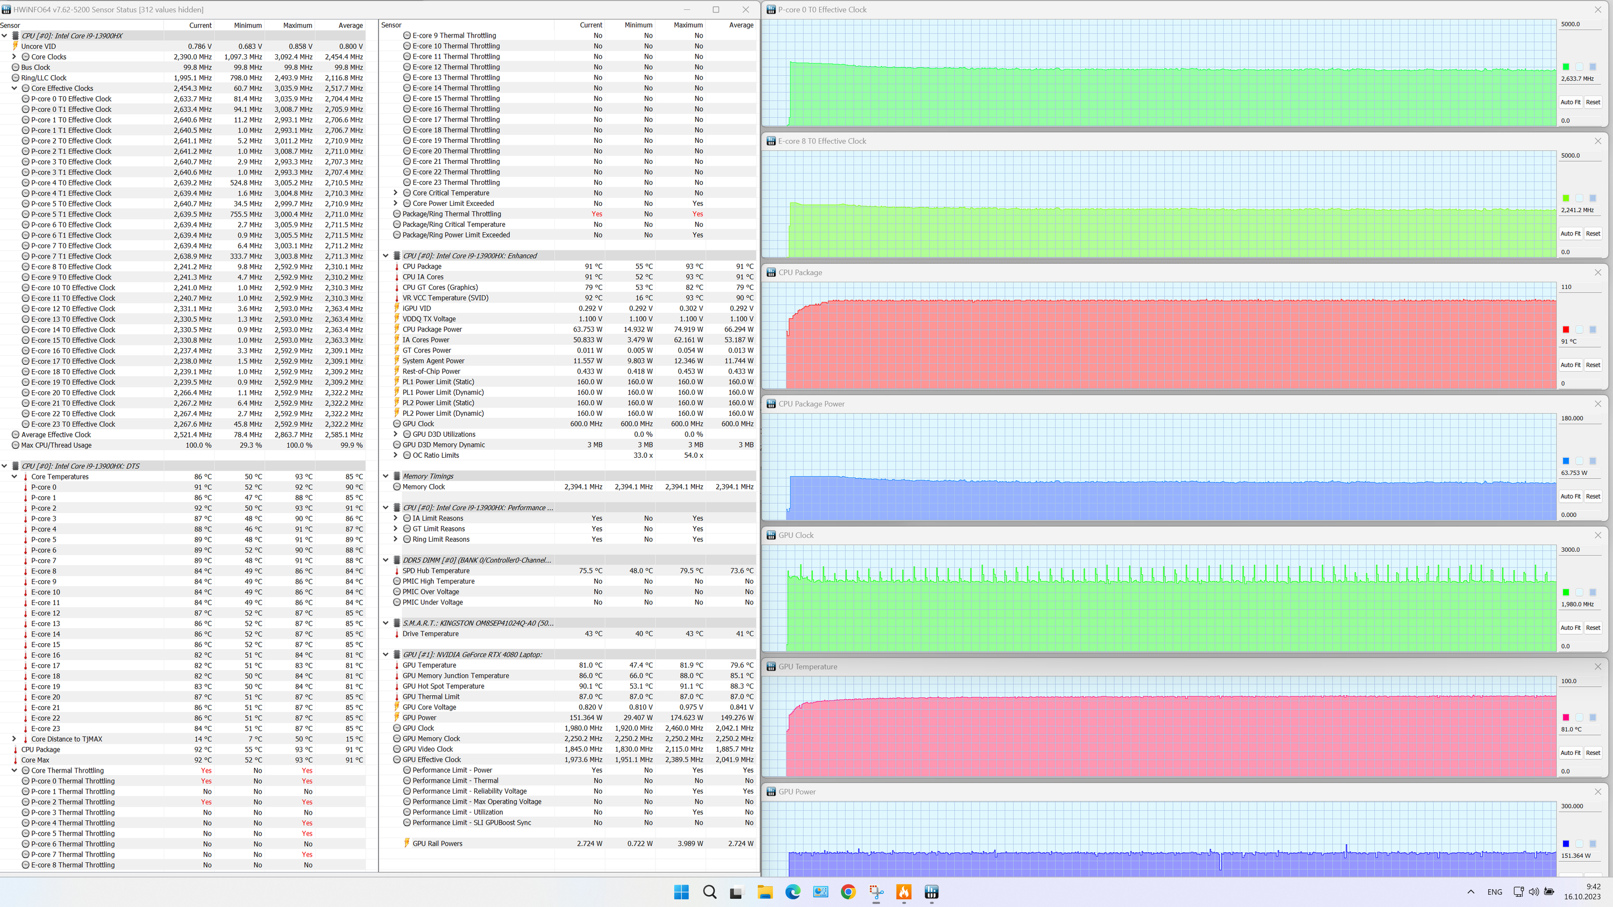This screenshot has width=1613, height=907.
Task: Expand IA Limit Reasons entry
Action: (x=395, y=519)
